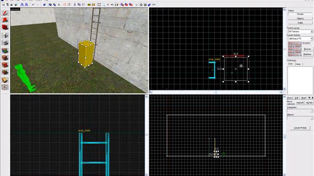The height and width of the screenshot is (176, 314).
Task: Activate the Vertex manipulation wireframe tool
Action: point(5,87)
